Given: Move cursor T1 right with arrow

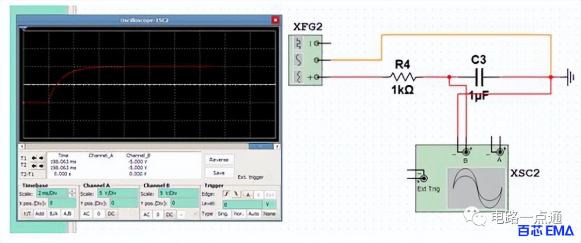Looking at the screenshot, I should coord(41,158).
